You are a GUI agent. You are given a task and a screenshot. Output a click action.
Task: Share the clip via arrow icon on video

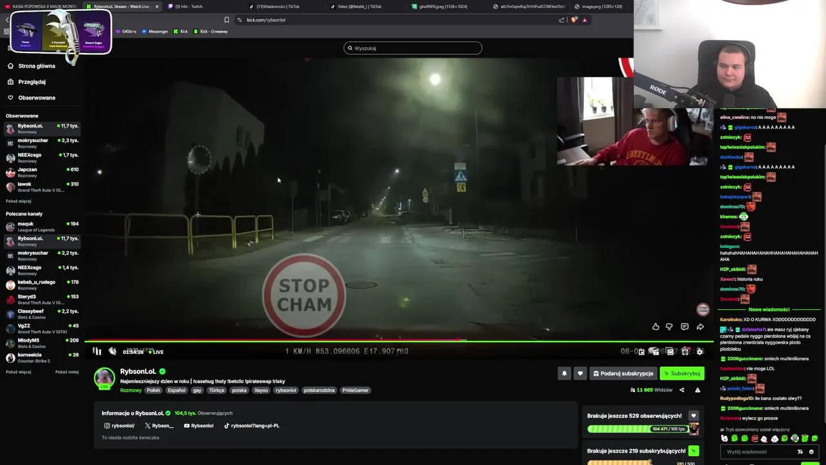(x=700, y=327)
